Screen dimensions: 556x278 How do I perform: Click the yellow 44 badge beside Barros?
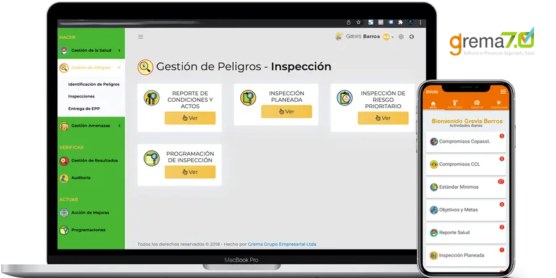386,37
